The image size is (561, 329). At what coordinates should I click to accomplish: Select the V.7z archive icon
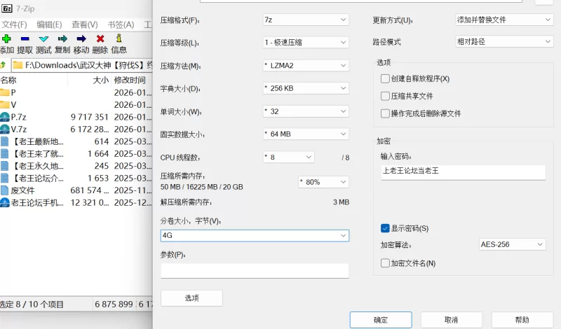click(5, 129)
